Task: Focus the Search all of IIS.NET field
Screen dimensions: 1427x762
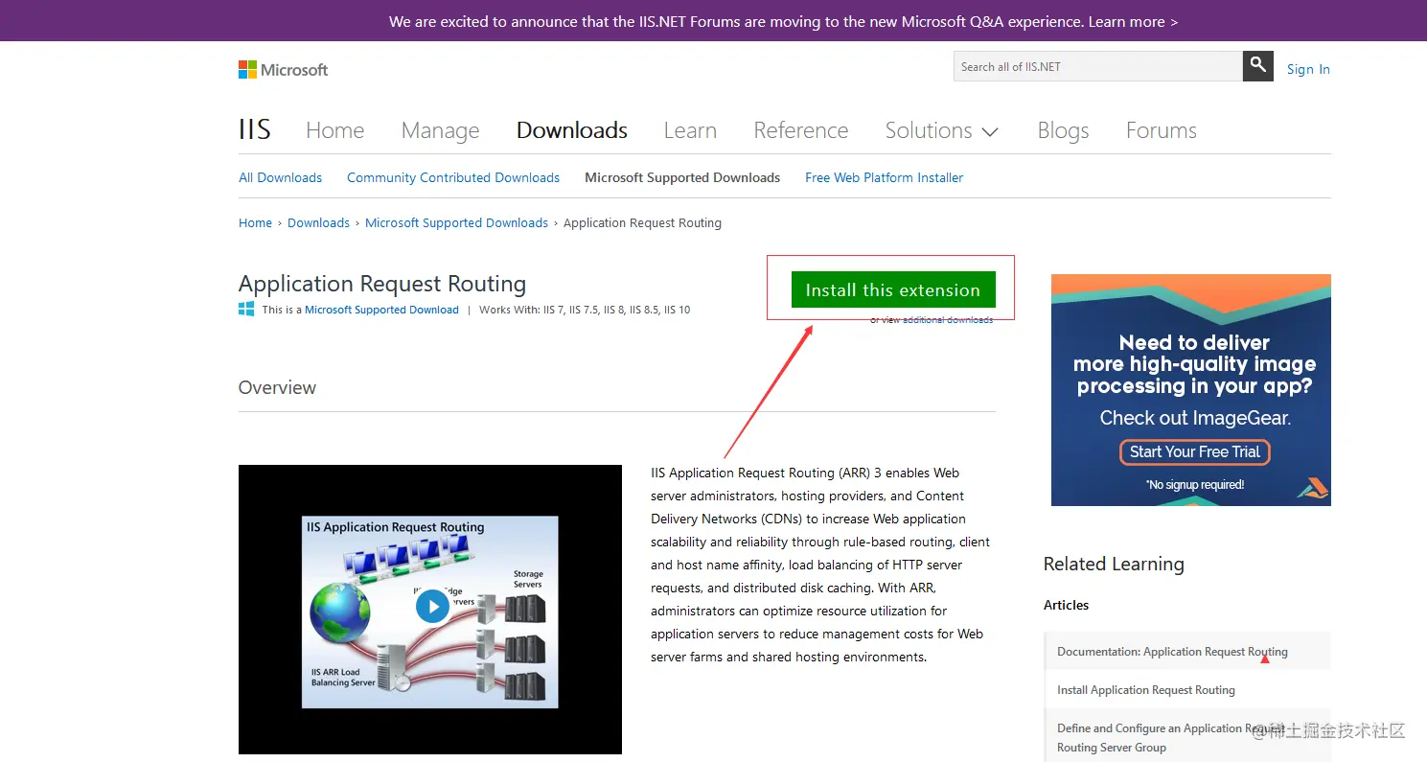Action: (x=1098, y=66)
